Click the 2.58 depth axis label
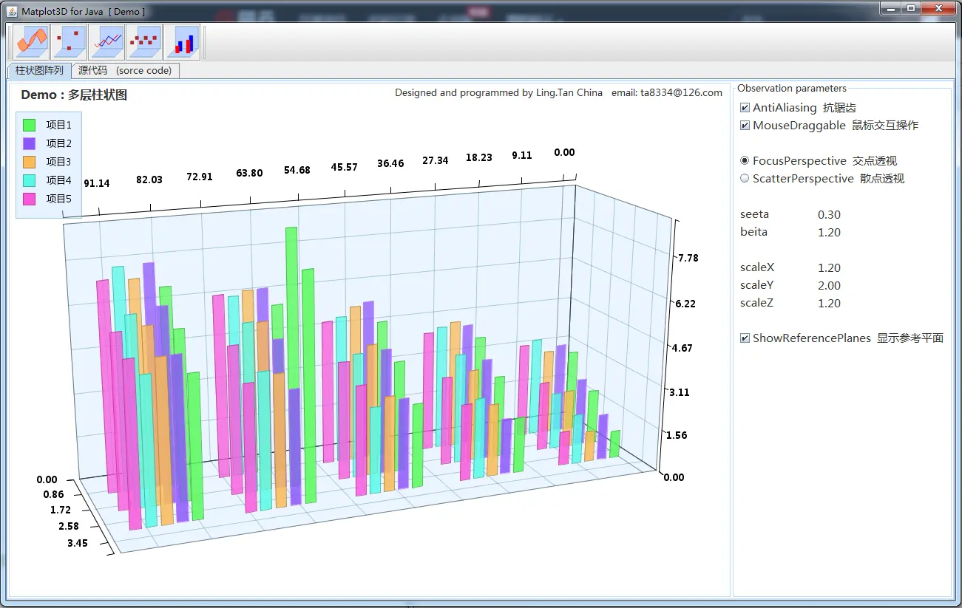 point(68,527)
